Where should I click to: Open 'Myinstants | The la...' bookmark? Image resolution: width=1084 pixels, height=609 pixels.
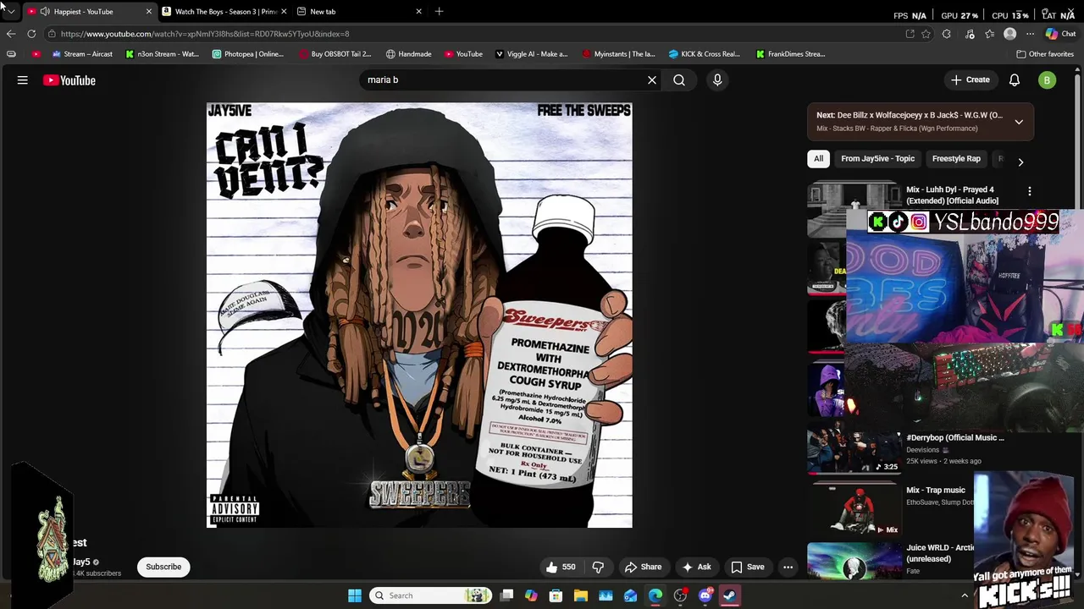[x=618, y=54]
